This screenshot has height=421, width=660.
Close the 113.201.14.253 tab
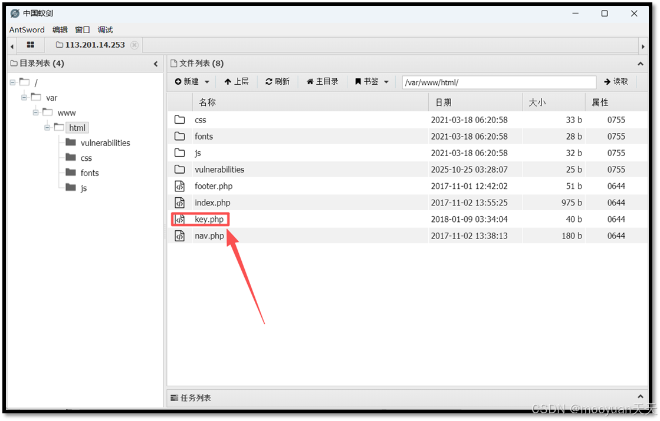[x=134, y=45]
